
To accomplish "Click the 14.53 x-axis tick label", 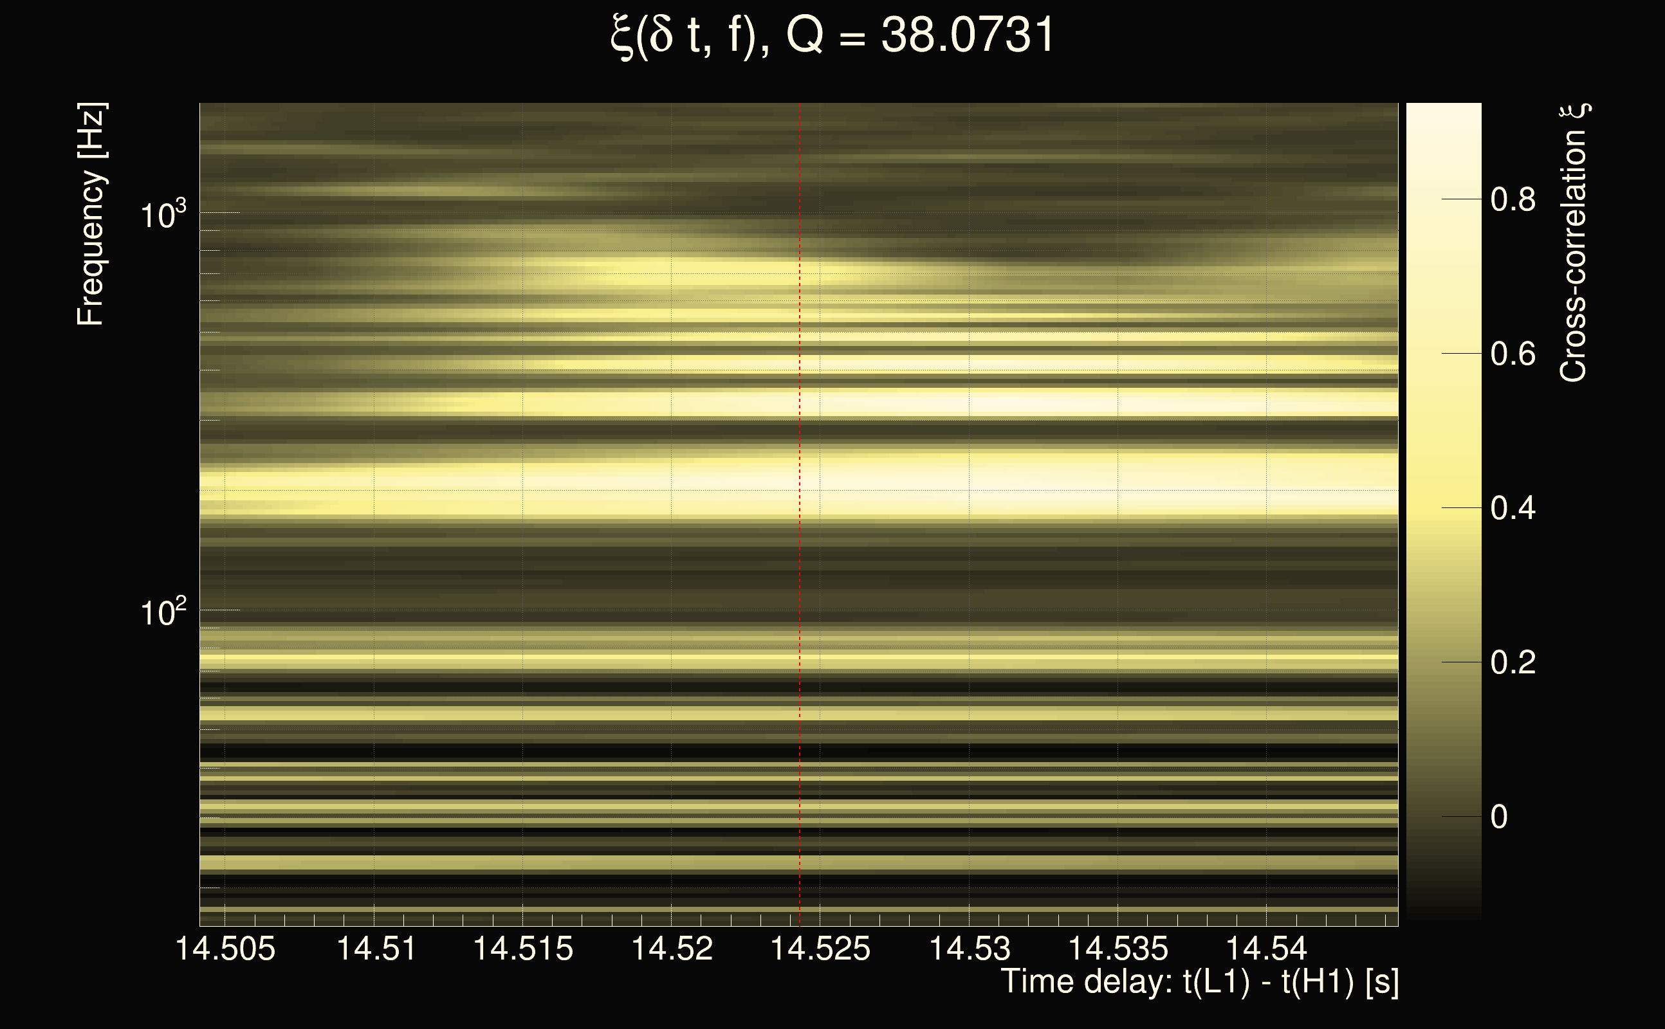I will [970, 948].
